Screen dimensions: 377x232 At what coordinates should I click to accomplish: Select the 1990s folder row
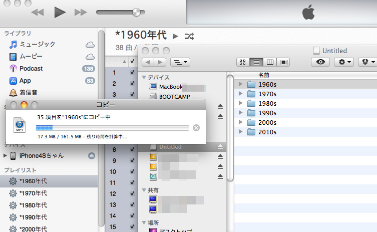pos(305,113)
